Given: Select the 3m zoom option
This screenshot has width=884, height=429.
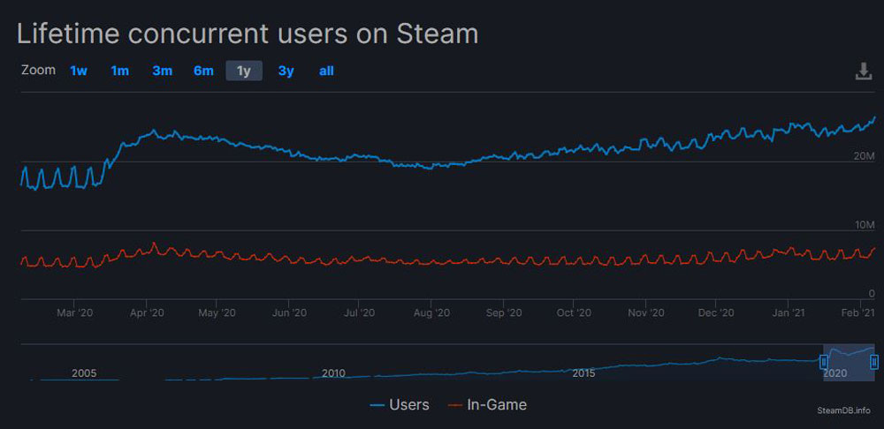Looking at the screenshot, I should pos(162,71).
